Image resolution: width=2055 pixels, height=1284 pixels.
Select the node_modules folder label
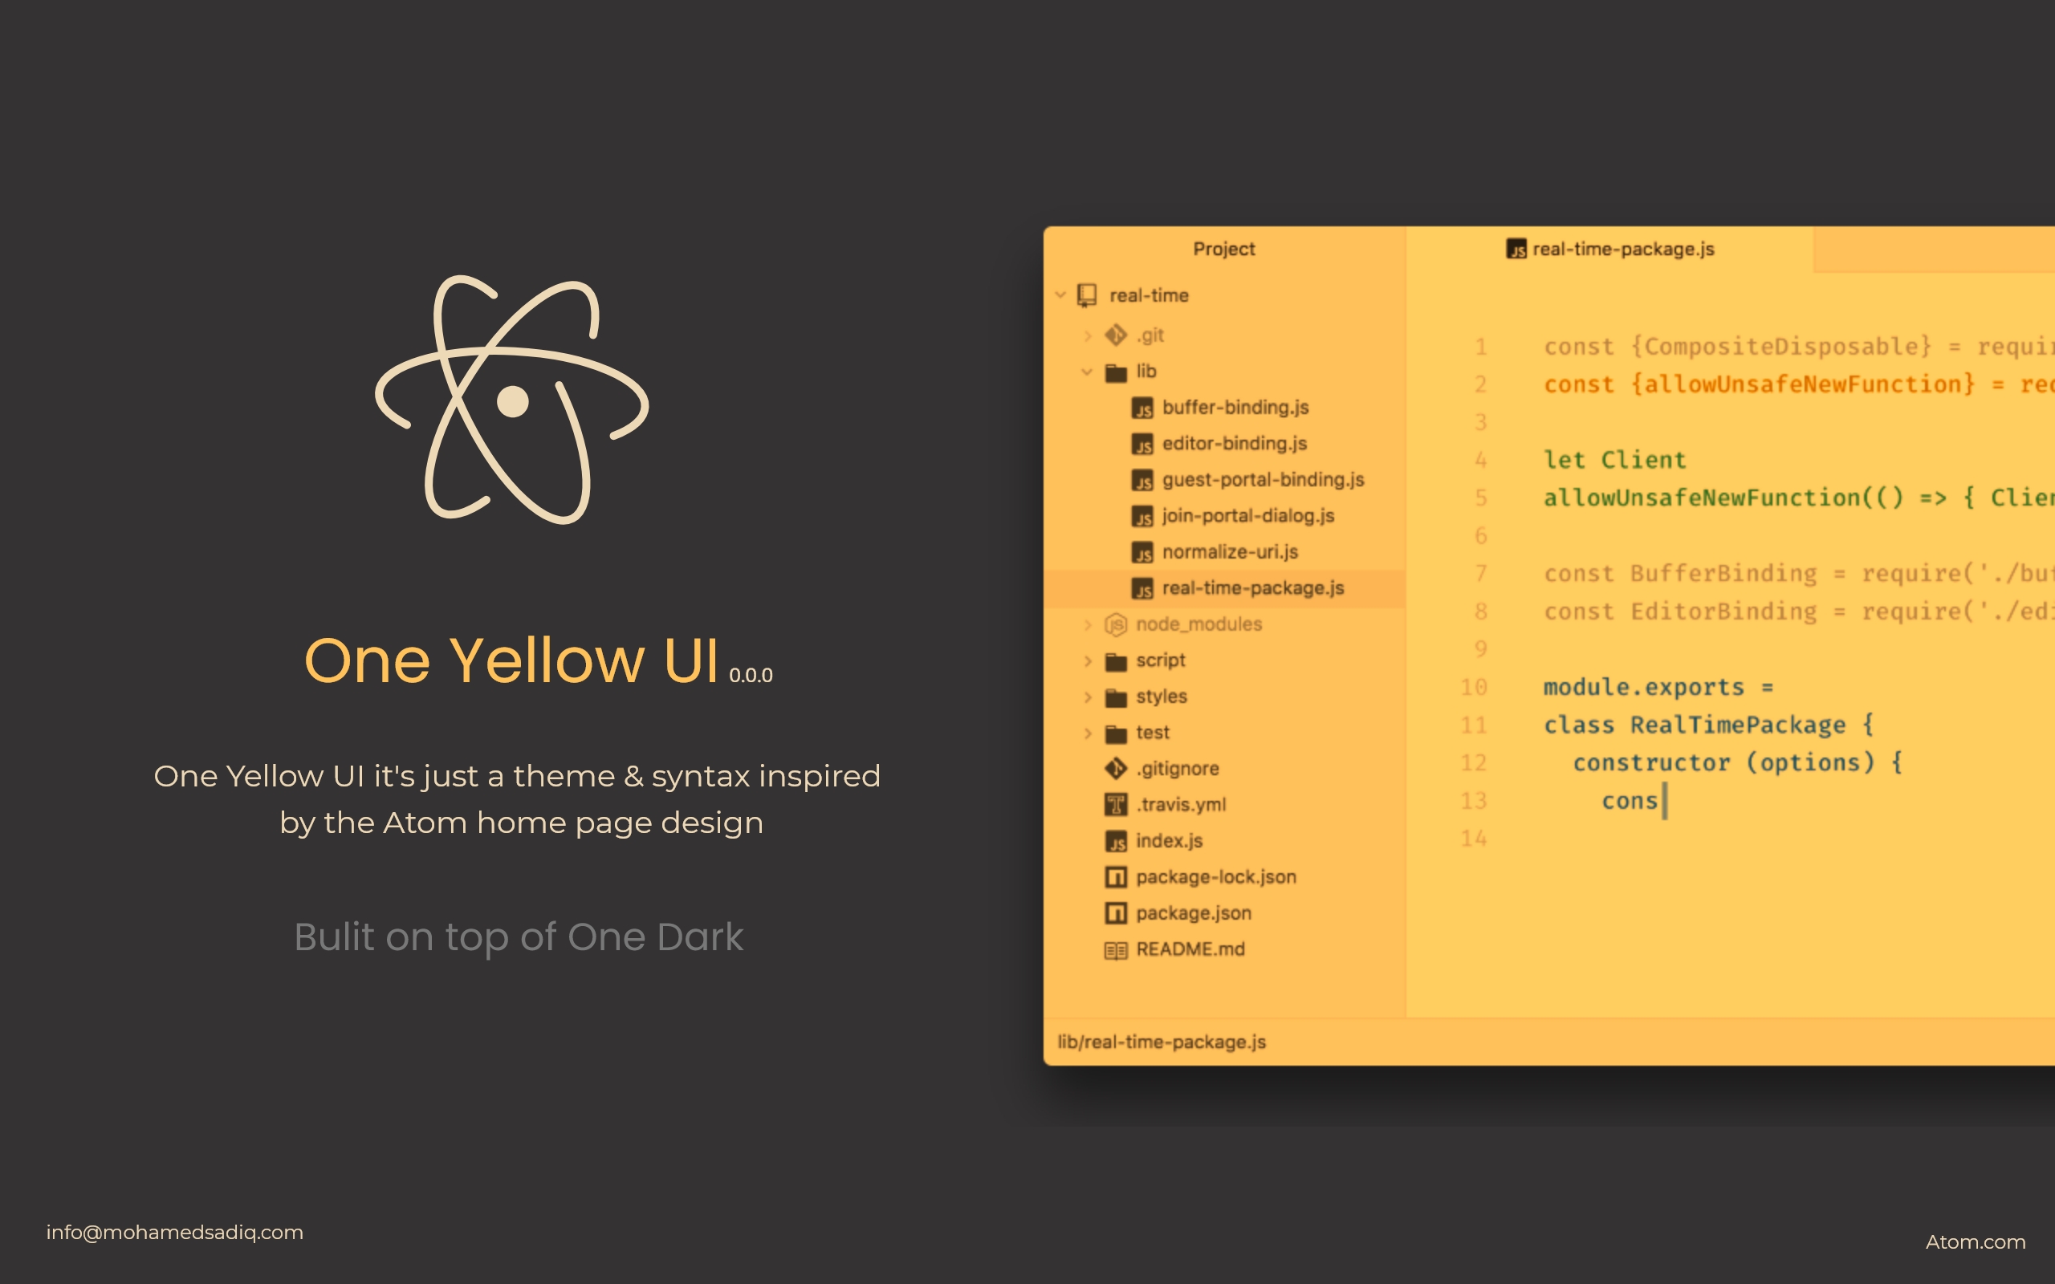[1199, 624]
